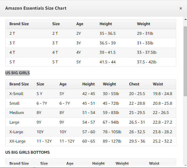Click the 19.8 - 24.8 waist value

click(x=163, y=93)
